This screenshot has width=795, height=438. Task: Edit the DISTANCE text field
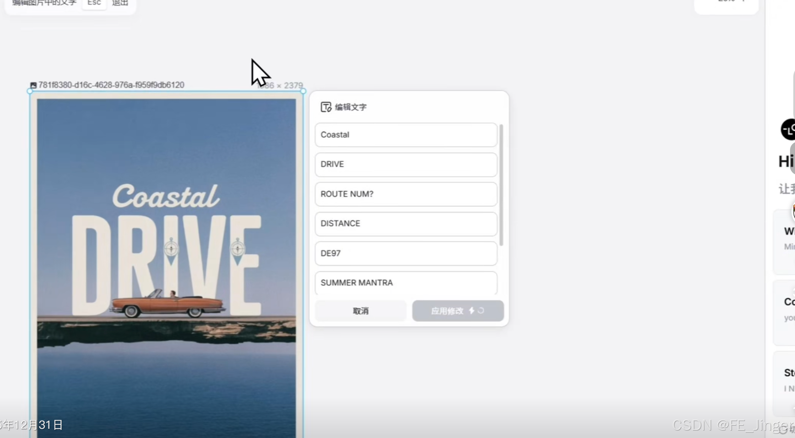point(406,224)
